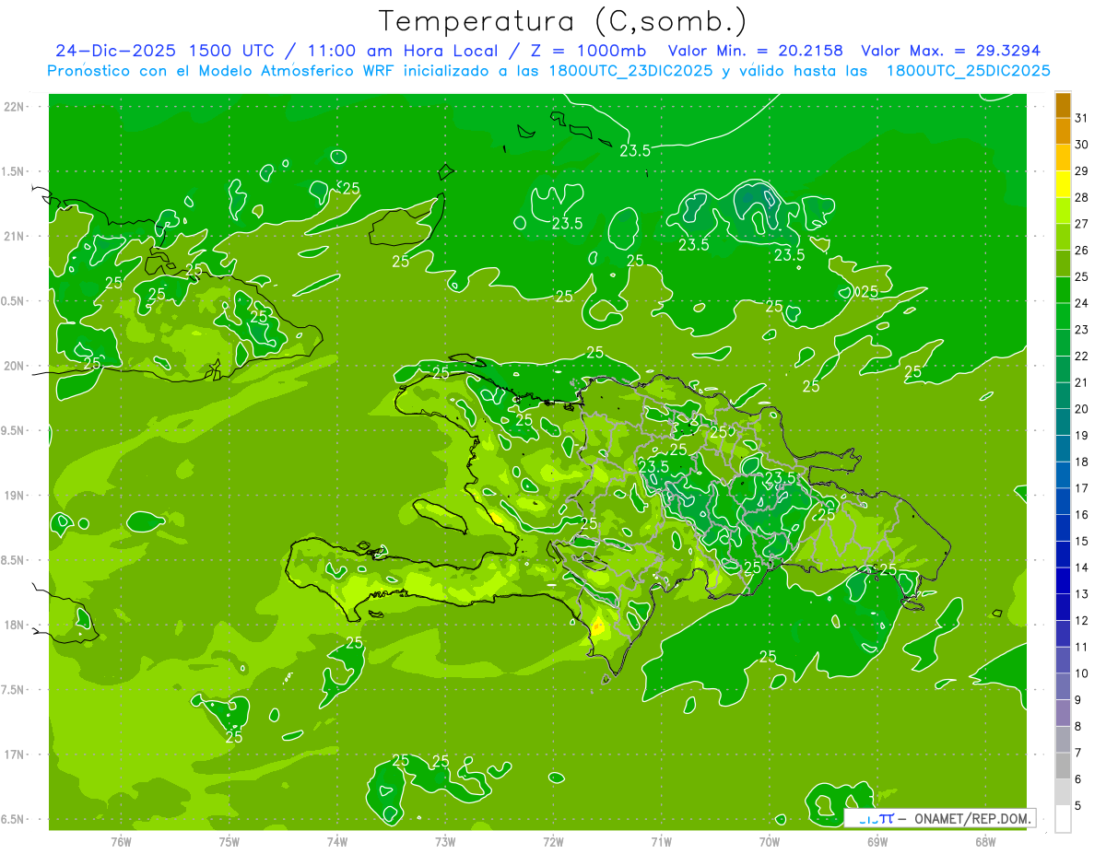
Task: Click the latitude axis label '19N'
Action: tap(15, 496)
